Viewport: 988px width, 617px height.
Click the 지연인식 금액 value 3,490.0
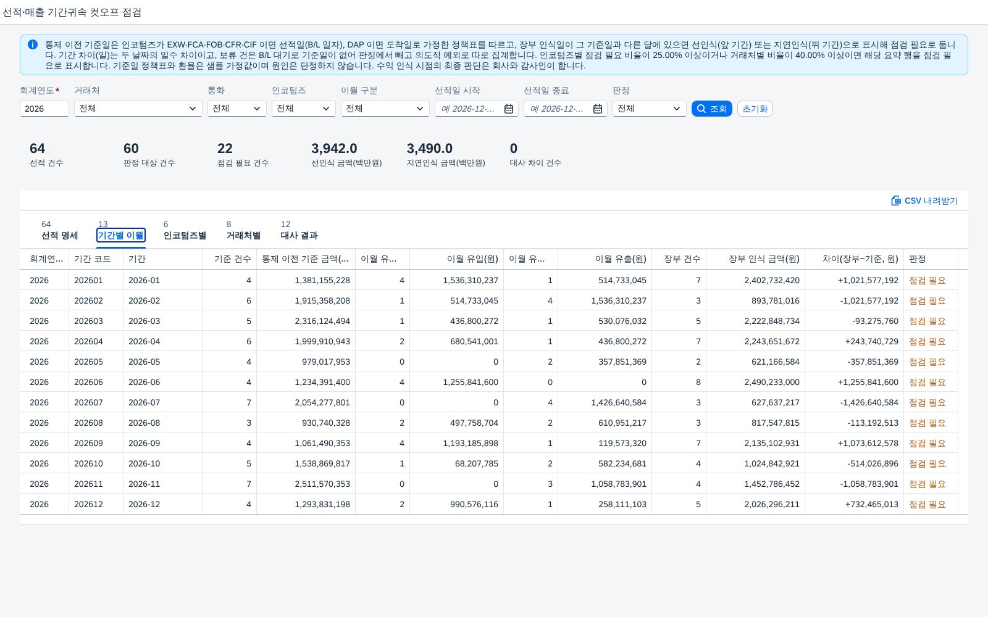430,148
